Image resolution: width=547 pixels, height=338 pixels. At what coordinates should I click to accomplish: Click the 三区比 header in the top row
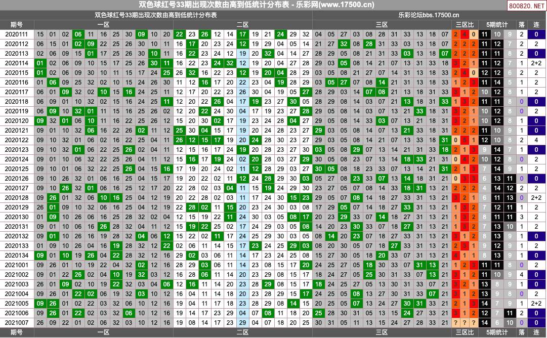(x=465, y=25)
